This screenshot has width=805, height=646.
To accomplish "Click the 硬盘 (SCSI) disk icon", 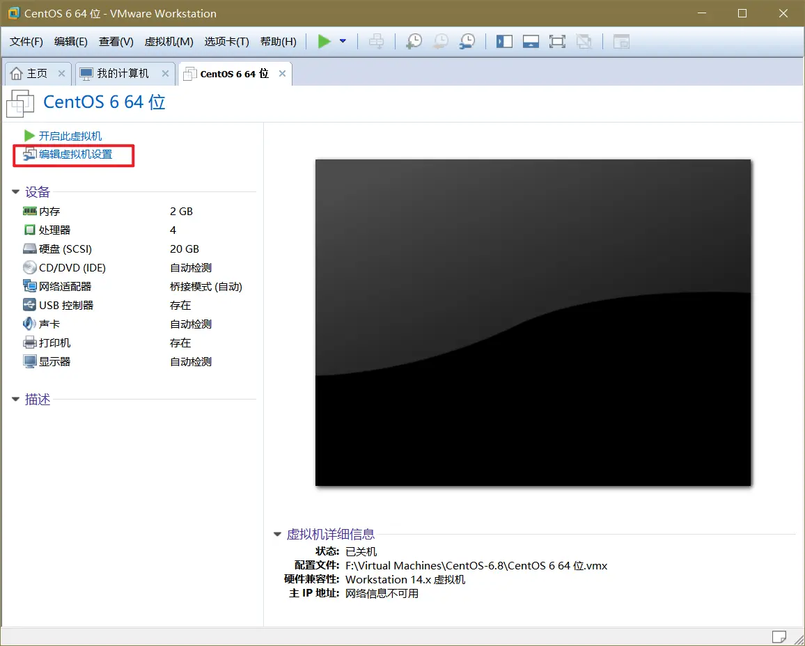I will click(30, 249).
